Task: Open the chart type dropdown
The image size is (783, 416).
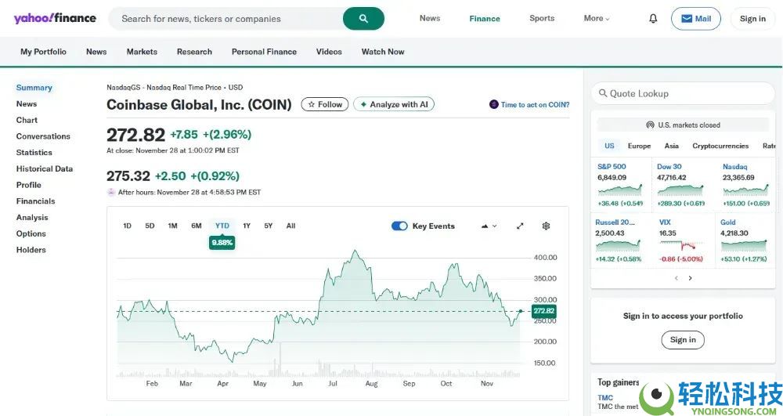Action: (489, 226)
